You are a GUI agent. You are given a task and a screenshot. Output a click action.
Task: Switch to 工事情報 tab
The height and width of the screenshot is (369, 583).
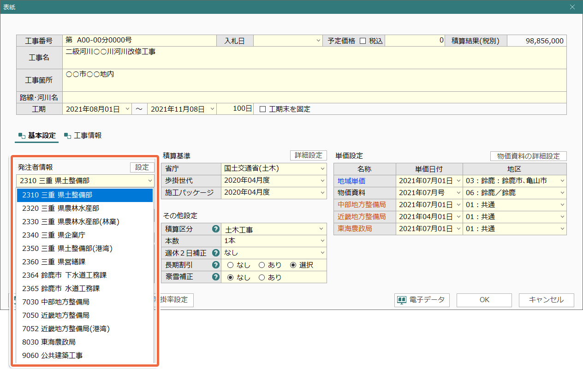(x=83, y=136)
